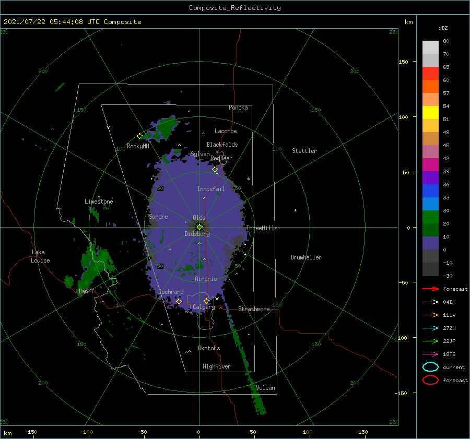Click the Vulcan label
The height and width of the screenshot is (439, 470).
(265, 388)
